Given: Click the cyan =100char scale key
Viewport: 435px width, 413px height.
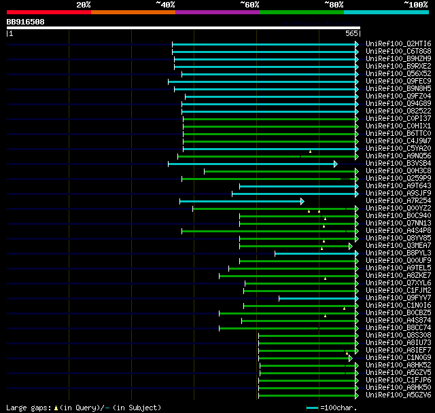Looking at the screenshot, I should point(312,408).
